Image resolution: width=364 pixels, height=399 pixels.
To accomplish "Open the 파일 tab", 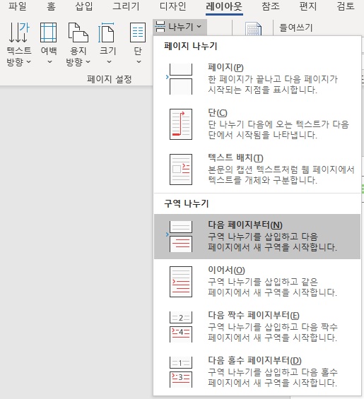I will (18, 6).
